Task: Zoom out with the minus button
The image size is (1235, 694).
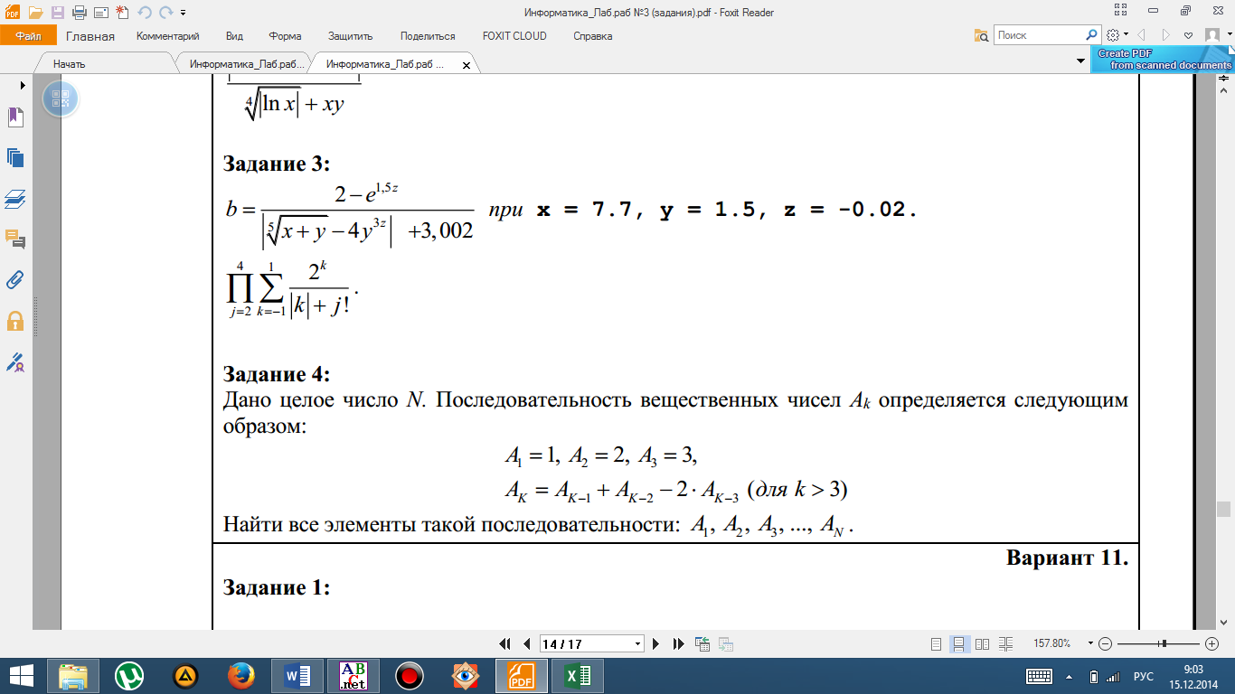Action: [x=1105, y=643]
